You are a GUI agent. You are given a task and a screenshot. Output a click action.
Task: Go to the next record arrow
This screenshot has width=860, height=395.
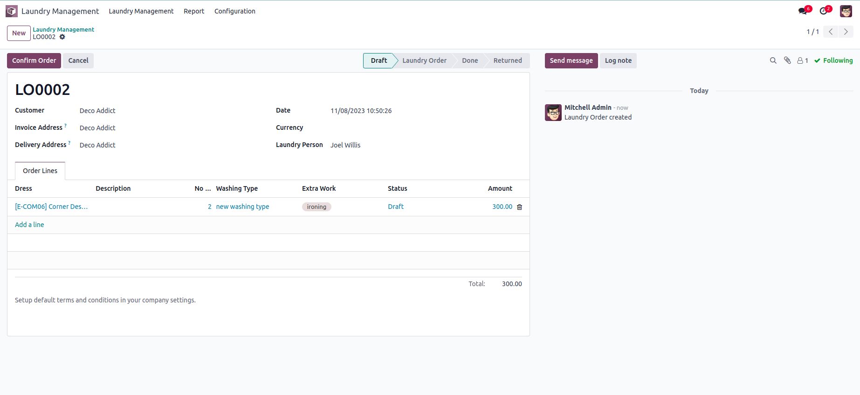click(x=846, y=32)
